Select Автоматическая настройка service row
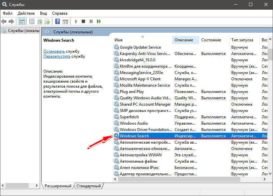This screenshot has height=196, width=273. point(190,142)
